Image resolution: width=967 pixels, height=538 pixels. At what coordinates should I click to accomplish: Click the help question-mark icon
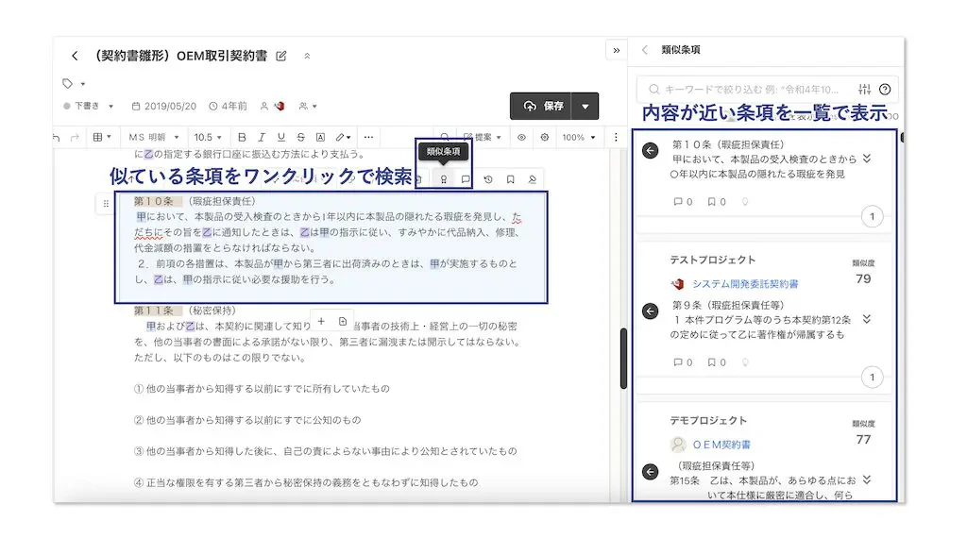pos(885,90)
